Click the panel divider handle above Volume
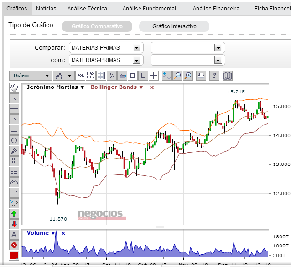 [x=160, y=227]
